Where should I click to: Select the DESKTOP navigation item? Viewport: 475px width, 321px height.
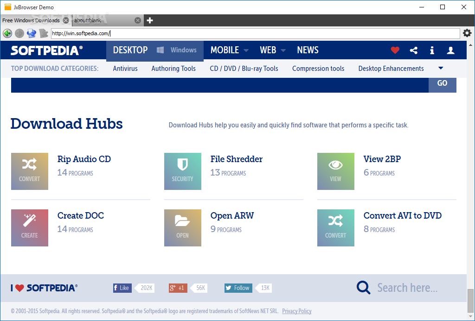click(130, 50)
